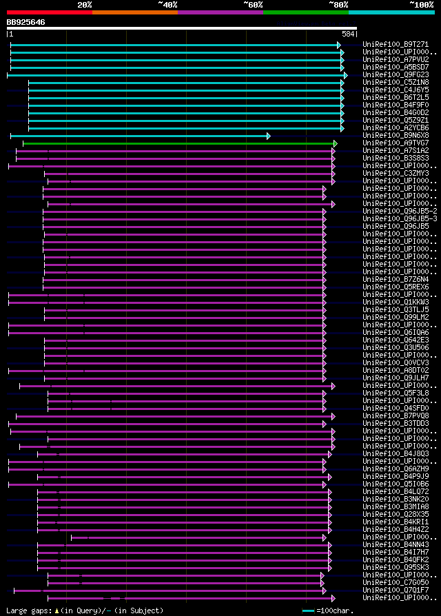This screenshot has width=441, height=616.
Task: Click the UniRef100_B3NK20 label
Action: coord(396,499)
